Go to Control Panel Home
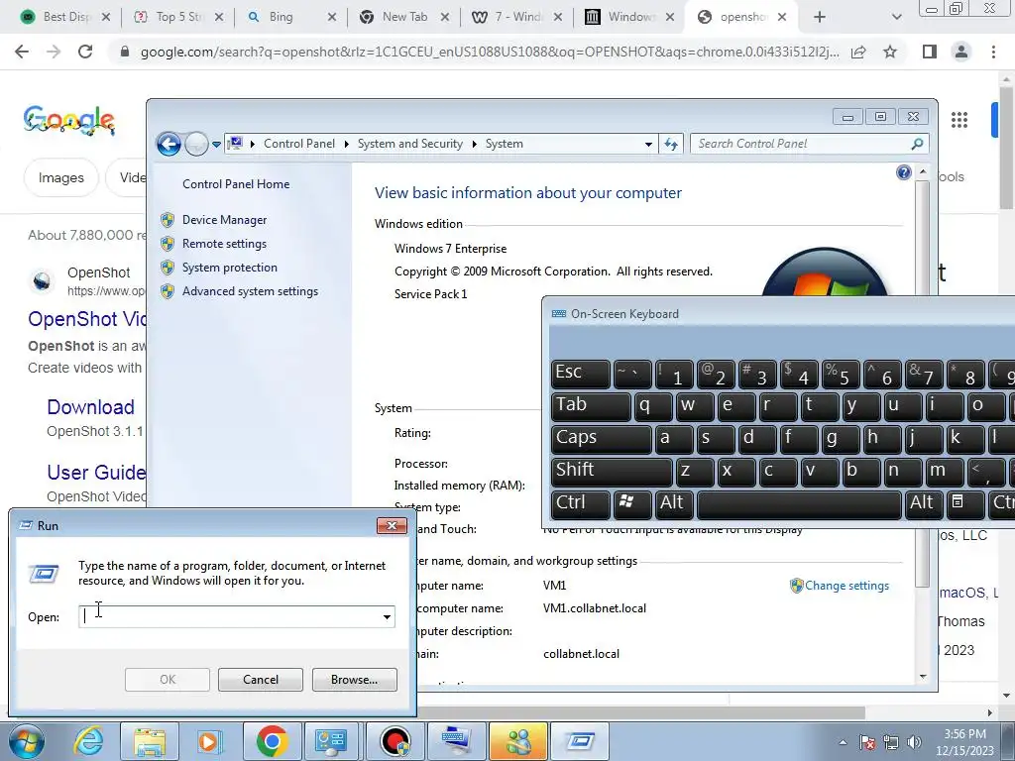The image size is (1015, 761). click(236, 183)
